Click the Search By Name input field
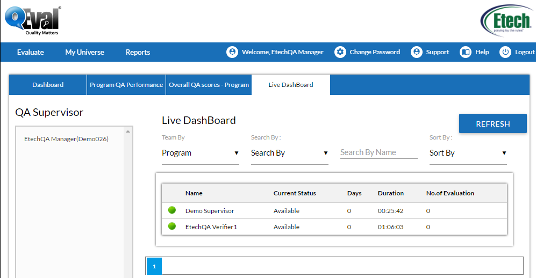536x278 pixels. [x=379, y=152]
